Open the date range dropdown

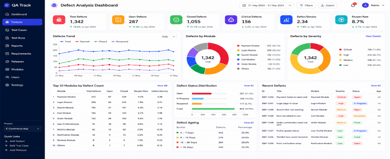[267, 5]
